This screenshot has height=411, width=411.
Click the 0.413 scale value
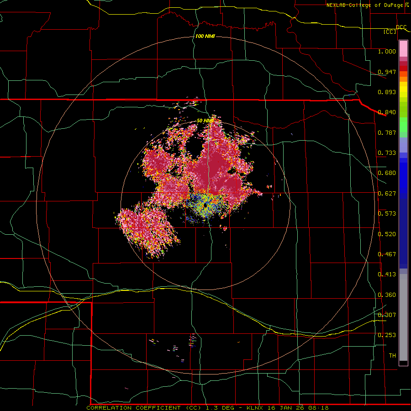tap(387, 274)
